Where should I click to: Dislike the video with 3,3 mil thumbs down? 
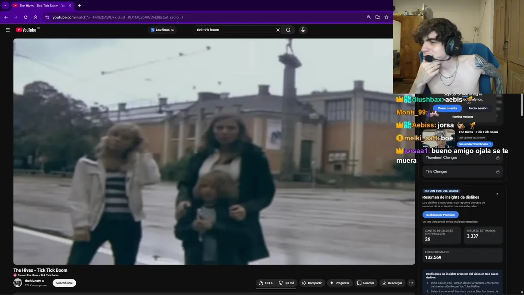(x=287, y=283)
